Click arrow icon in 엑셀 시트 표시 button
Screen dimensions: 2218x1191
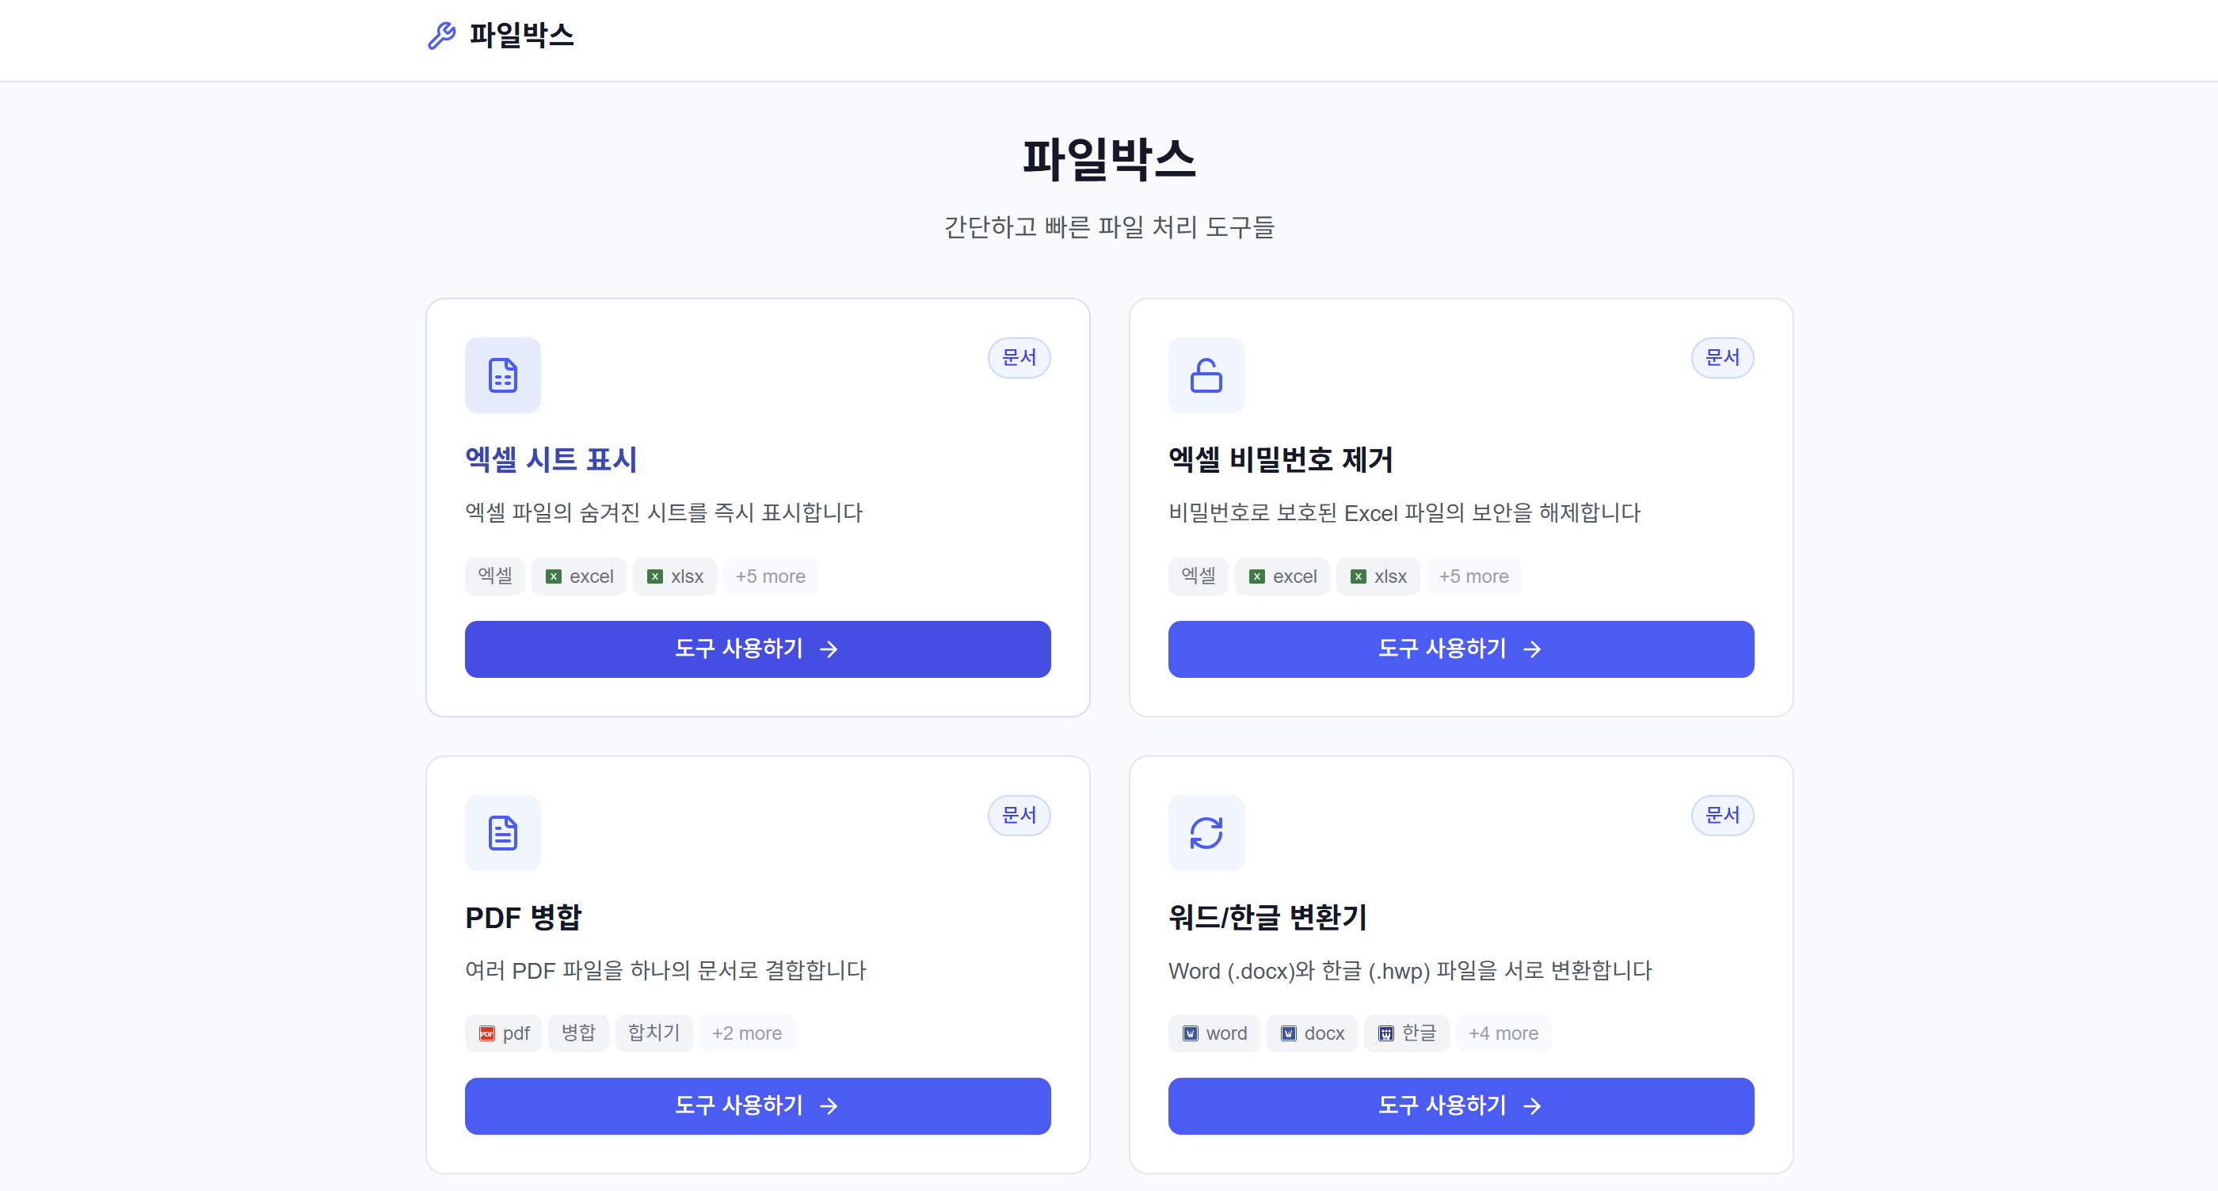pos(829,649)
